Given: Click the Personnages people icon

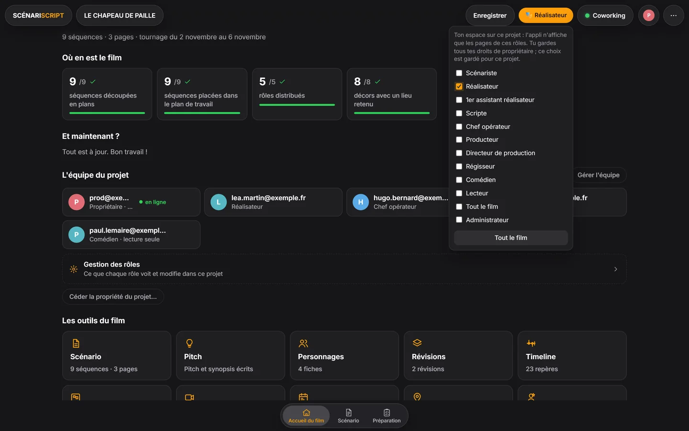Looking at the screenshot, I should click(303, 343).
